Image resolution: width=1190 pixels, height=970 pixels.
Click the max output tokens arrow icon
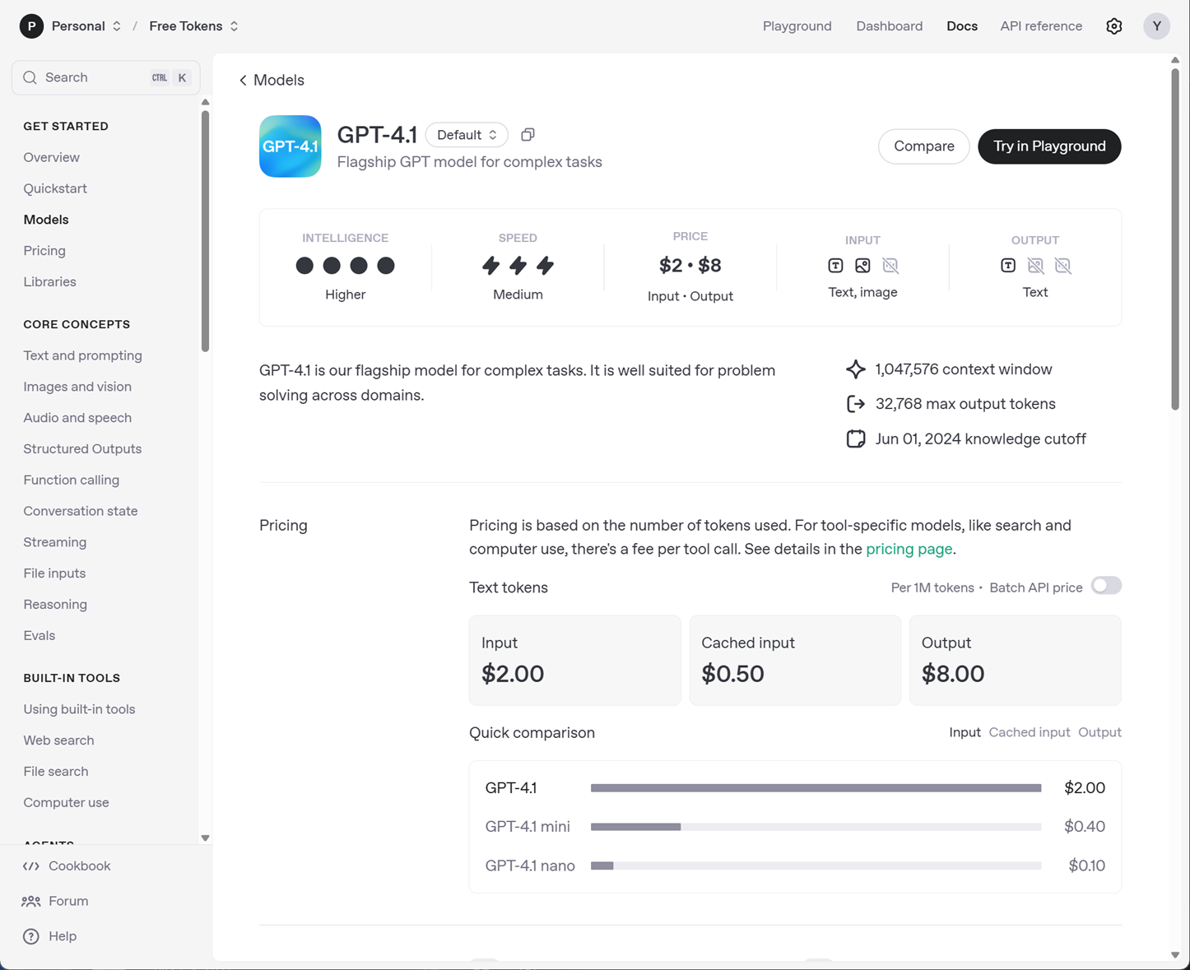click(856, 404)
